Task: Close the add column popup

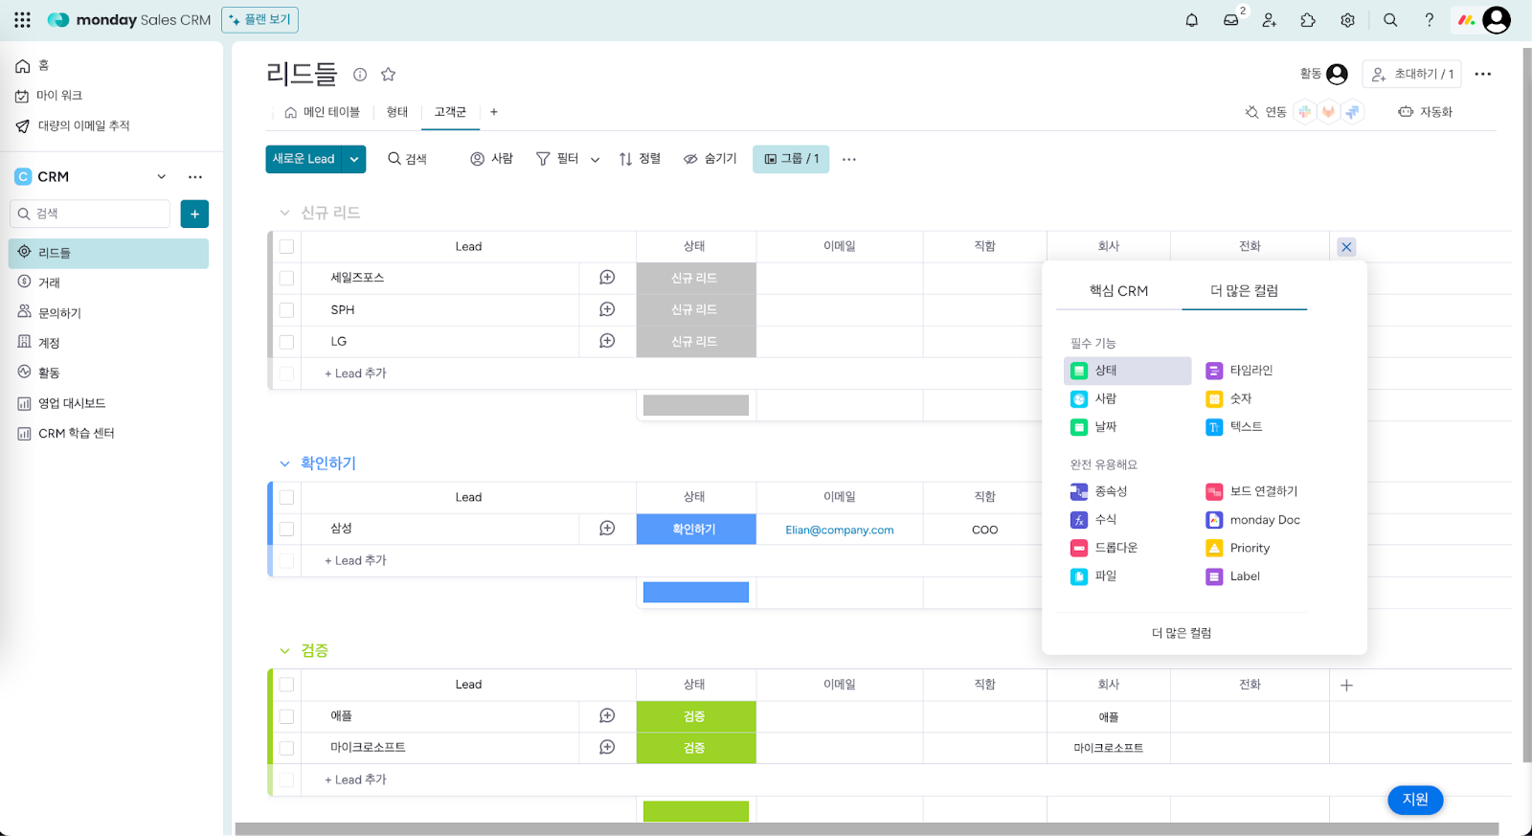Action: coord(1346,247)
